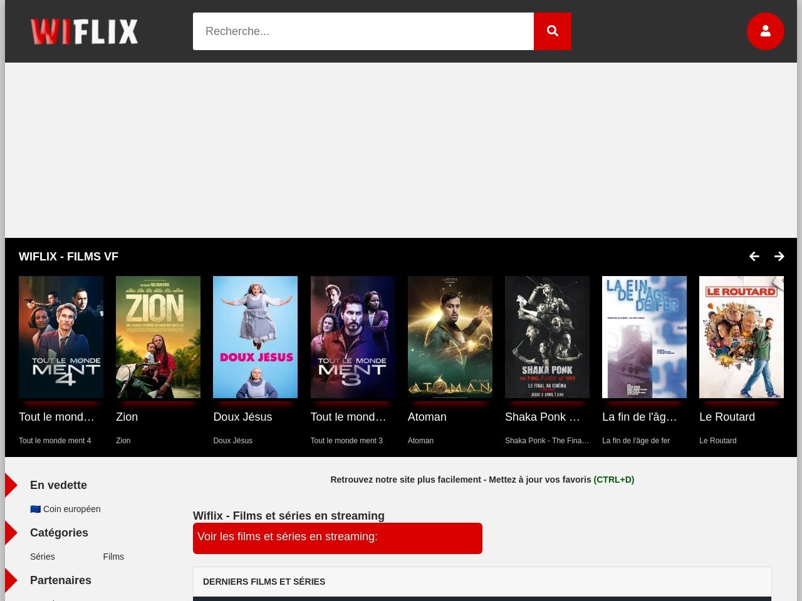Open the Séries category

coord(43,557)
